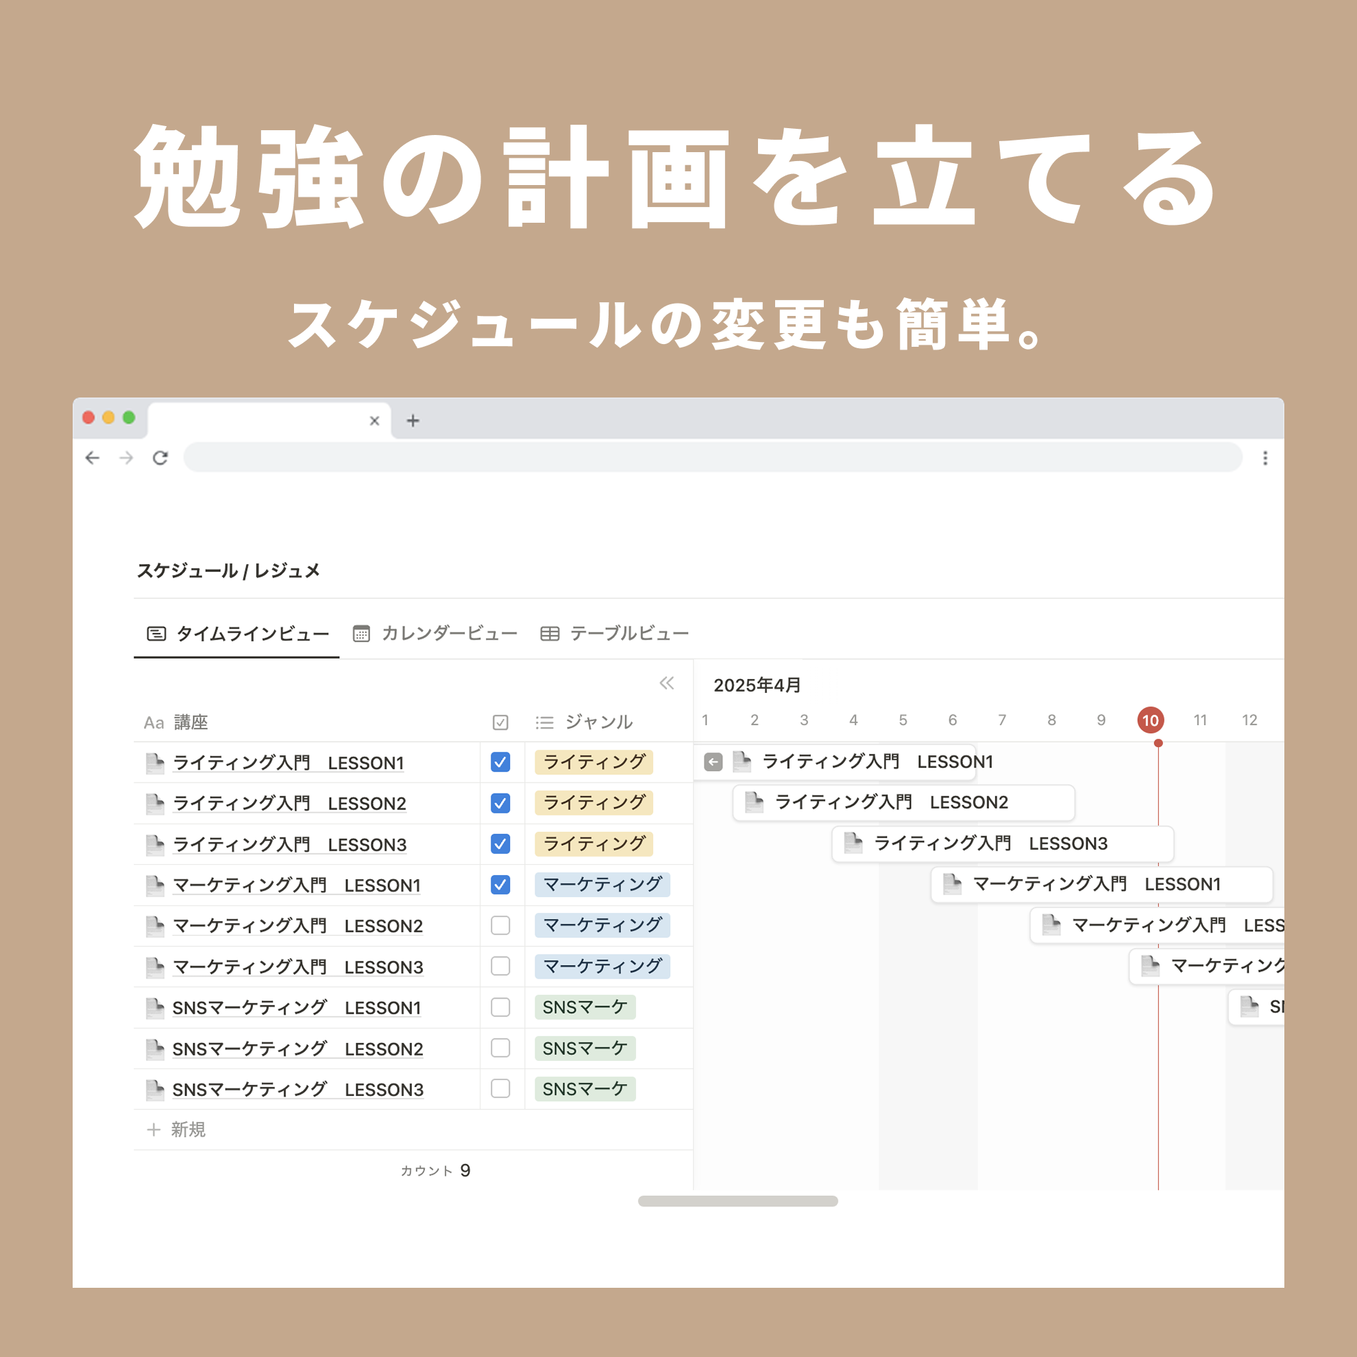Click the page icon of SNSマーケティング LESSON1 row
Viewport: 1357px width, 1357px height.
click(x=154, y=1008)
